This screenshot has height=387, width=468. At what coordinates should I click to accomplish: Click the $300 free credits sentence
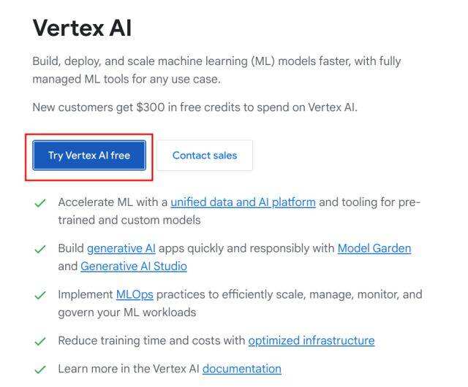click(x=195, y=107)
